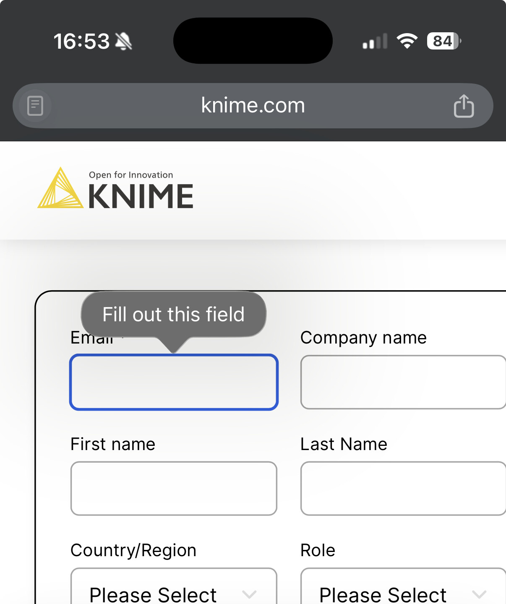506x604 pixels.
Task: Tap the cellular signal bars icon
Action: click(x=375, y=42)
